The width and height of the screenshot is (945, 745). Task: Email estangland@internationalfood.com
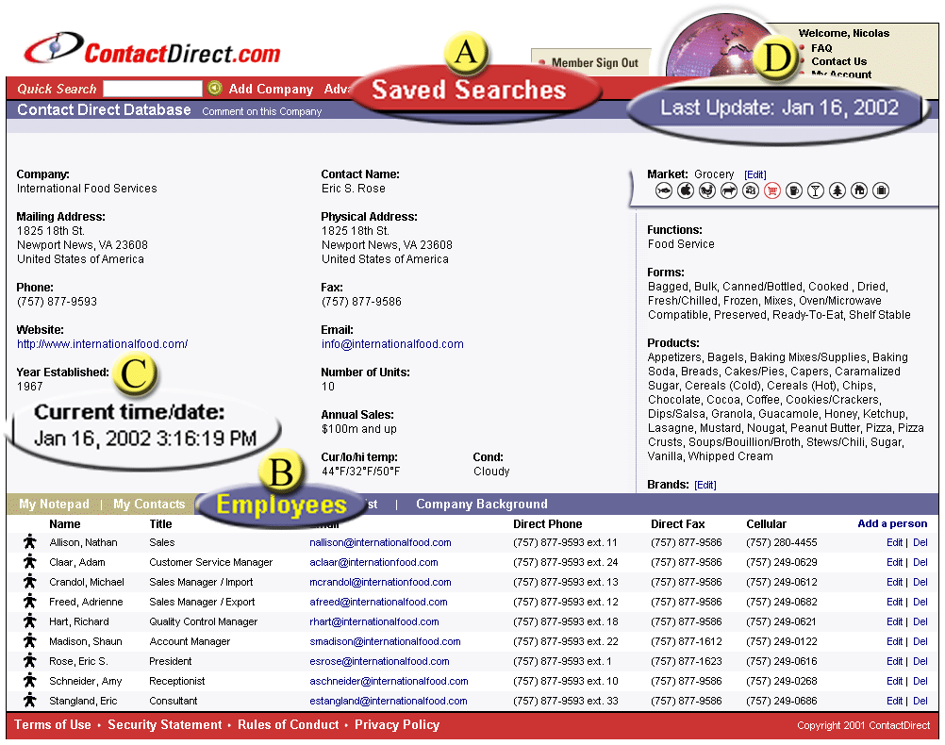click(x=389, y=701)
